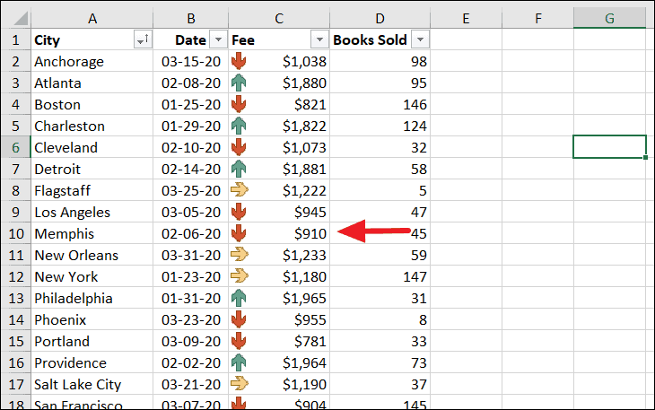Click the yellow sideways arrow for New Orleans
655x410 pixels.
point(240,255)
